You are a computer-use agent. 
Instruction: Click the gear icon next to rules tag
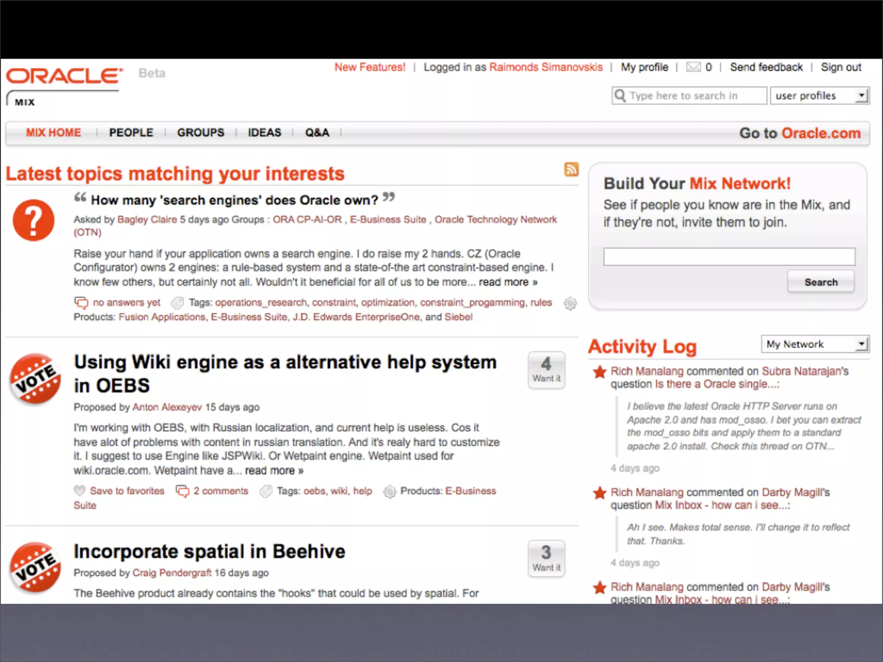click(570, 303)
